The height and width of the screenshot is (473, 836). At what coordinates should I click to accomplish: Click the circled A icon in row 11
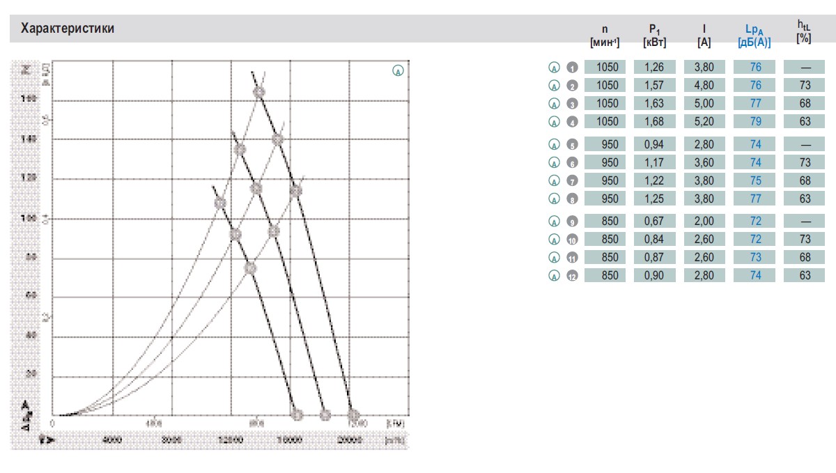554,258
